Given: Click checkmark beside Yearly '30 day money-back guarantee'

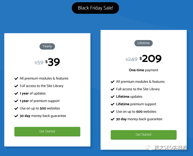Looking at the screenshot, I should pyautogui.click(x=16, y=116).
